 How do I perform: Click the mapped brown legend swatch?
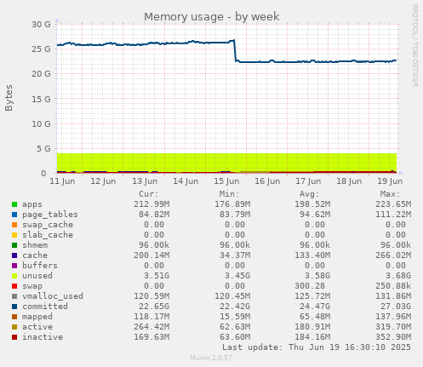[14, 317]
